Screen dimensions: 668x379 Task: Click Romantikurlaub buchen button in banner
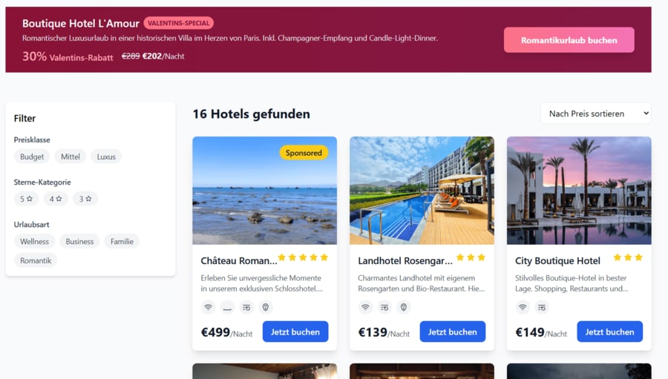click(569, 40)
